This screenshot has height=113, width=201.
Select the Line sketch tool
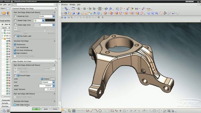coord(92,111)
